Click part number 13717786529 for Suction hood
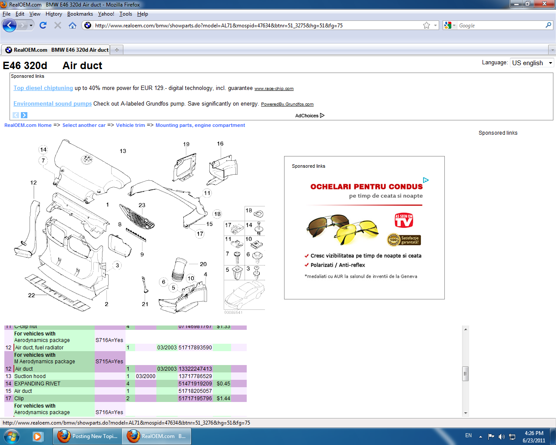 click(195, 376)
